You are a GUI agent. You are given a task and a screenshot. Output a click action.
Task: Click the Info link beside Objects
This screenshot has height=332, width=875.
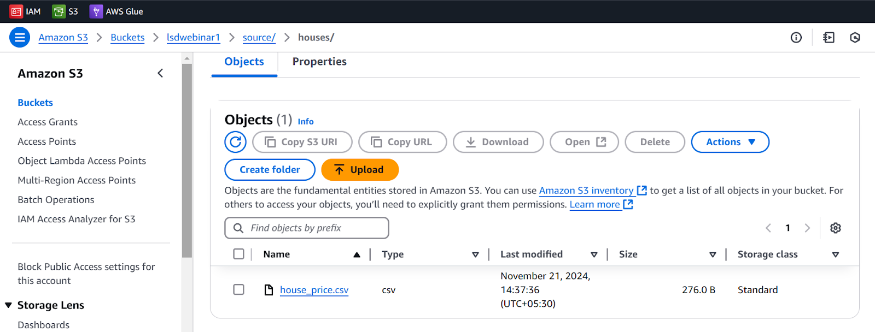(306, 121)
